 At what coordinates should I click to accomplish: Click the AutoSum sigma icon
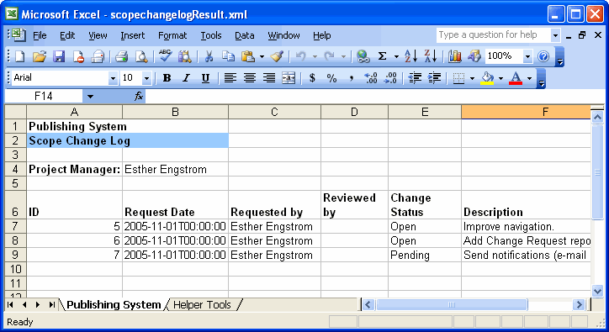point(382,56)
